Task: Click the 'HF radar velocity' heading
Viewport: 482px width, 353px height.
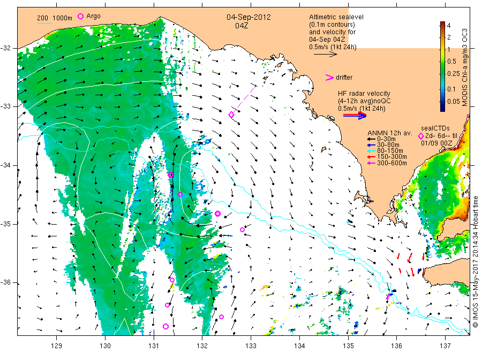Action: point(364,93)
